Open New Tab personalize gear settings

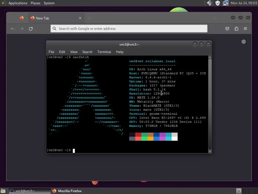[x=244, y=42]
